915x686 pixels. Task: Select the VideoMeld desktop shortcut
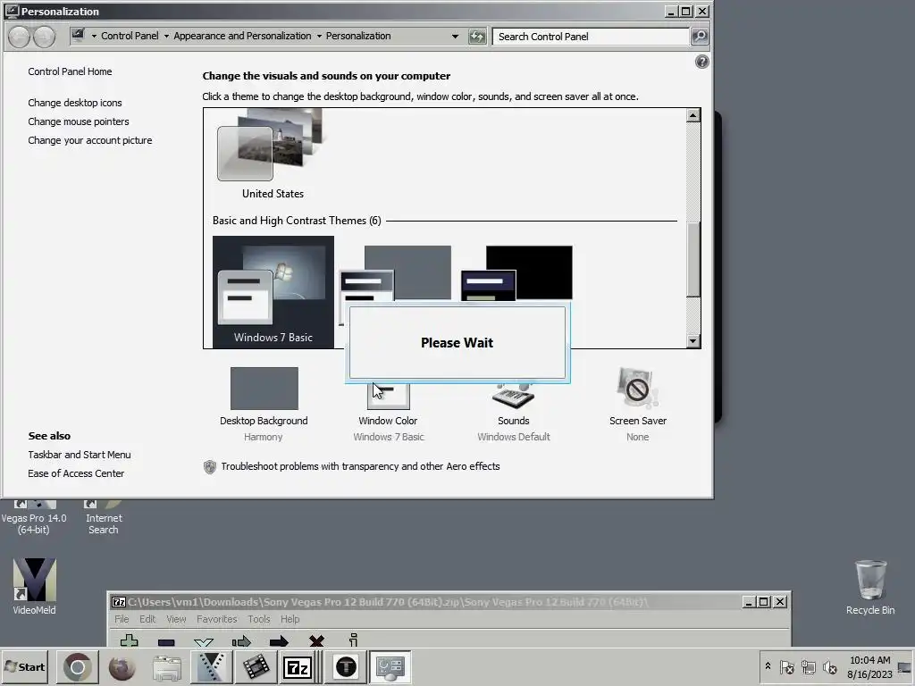pyautogui.click(x=35, y=586)
